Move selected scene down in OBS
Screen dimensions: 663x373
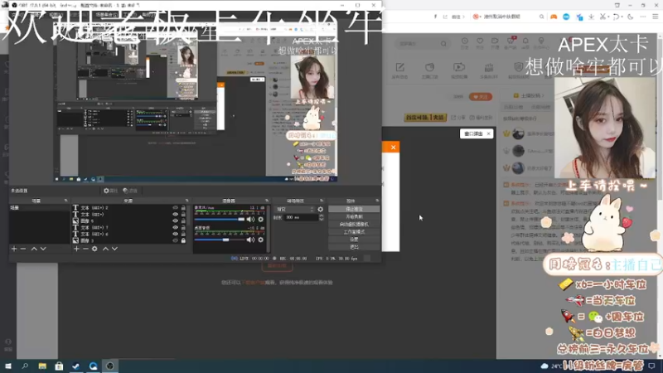43,249
